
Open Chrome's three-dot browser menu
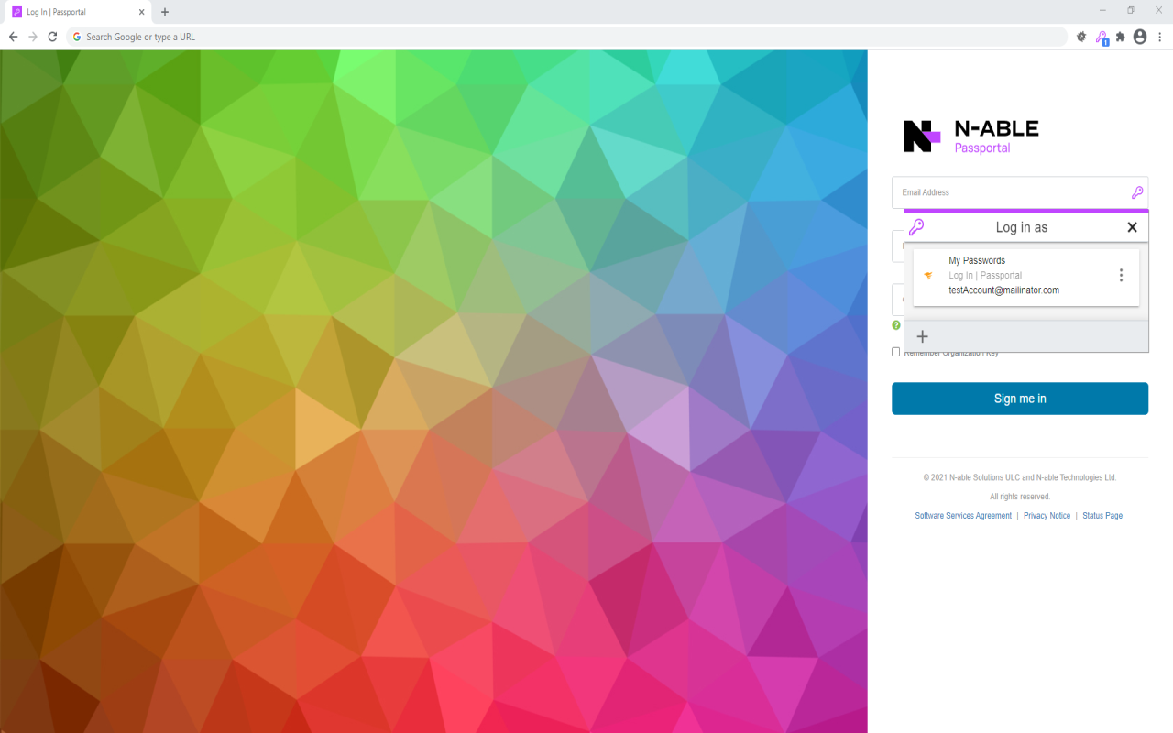point(1160,37)
